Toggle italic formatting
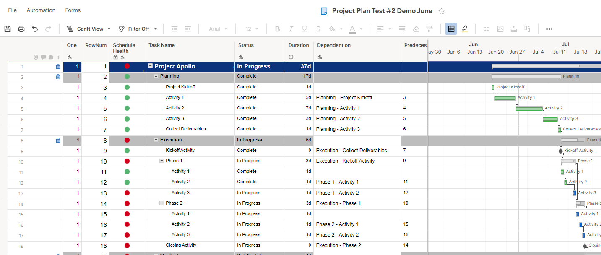 (291, 29)
